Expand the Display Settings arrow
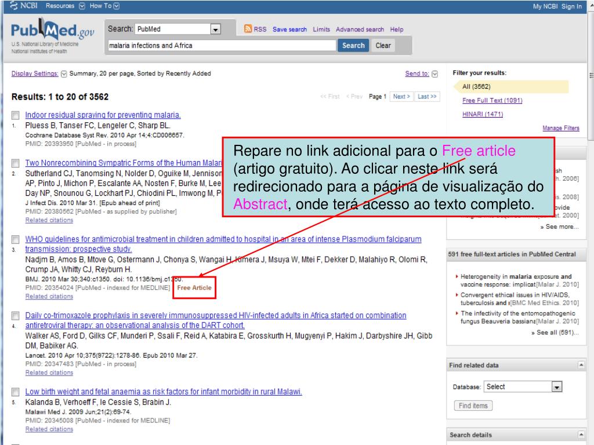The height and width of the screenshot is (445, 594). (64, 74)
